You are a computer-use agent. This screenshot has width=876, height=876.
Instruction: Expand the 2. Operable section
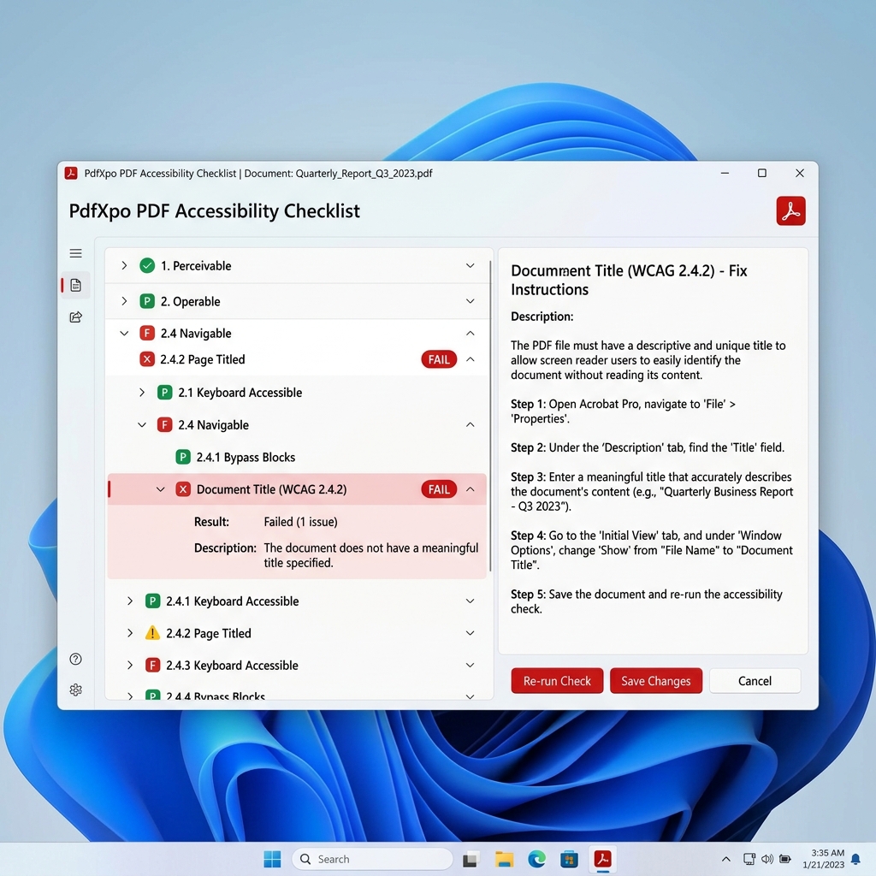tap(124, 300)
